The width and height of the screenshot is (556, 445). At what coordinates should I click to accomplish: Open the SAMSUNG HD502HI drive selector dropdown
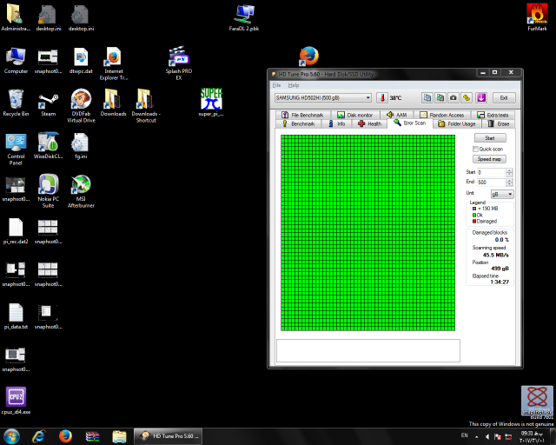pyautogui.click(x=323, y=97)
